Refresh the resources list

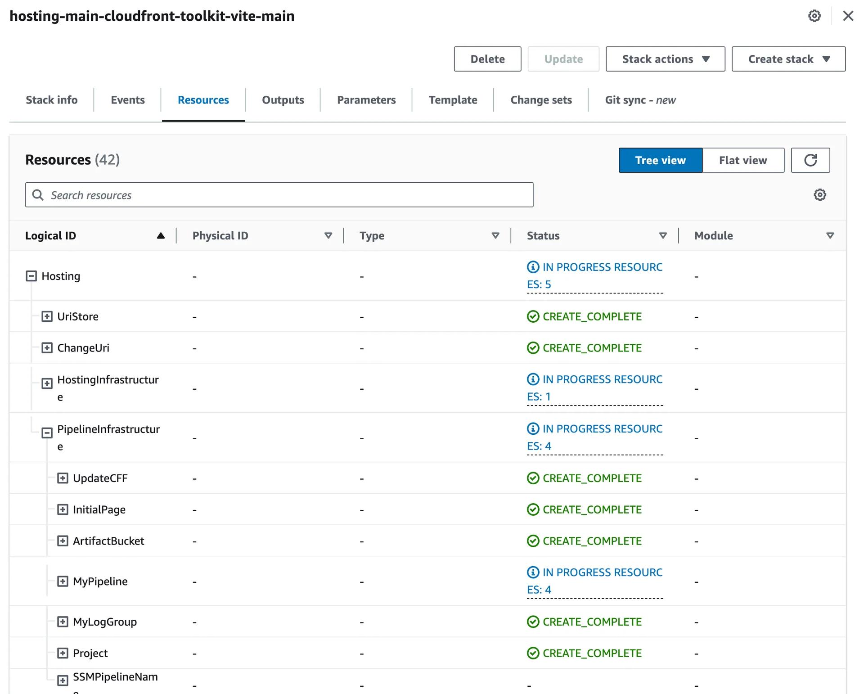pos(810,160)
